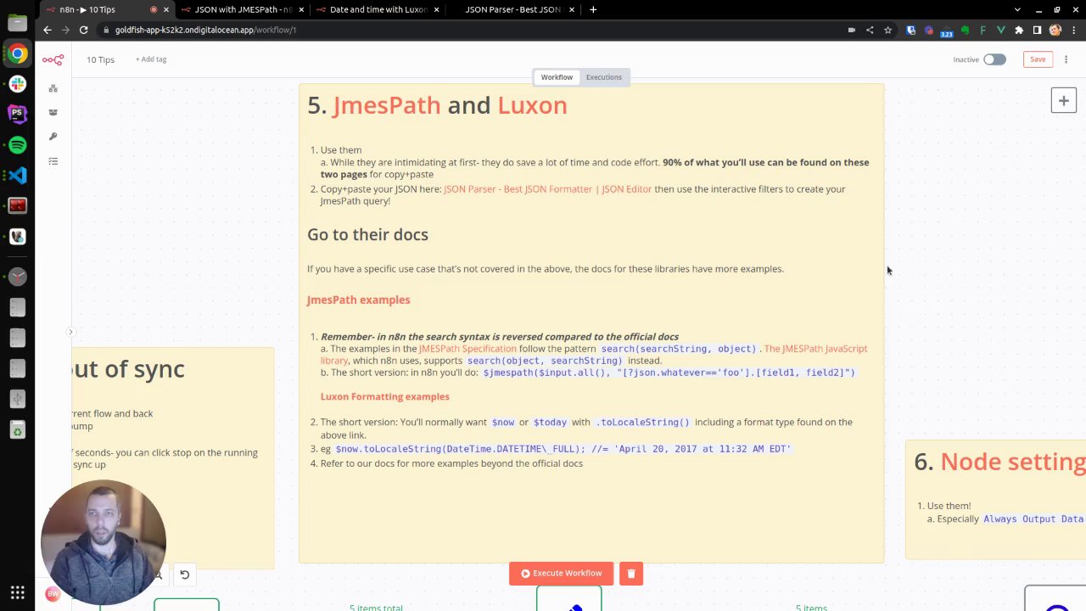This screenshot has width=1086, height=611.
Task: Open Visual Studio Code from the dock
Action: point(17,176)
